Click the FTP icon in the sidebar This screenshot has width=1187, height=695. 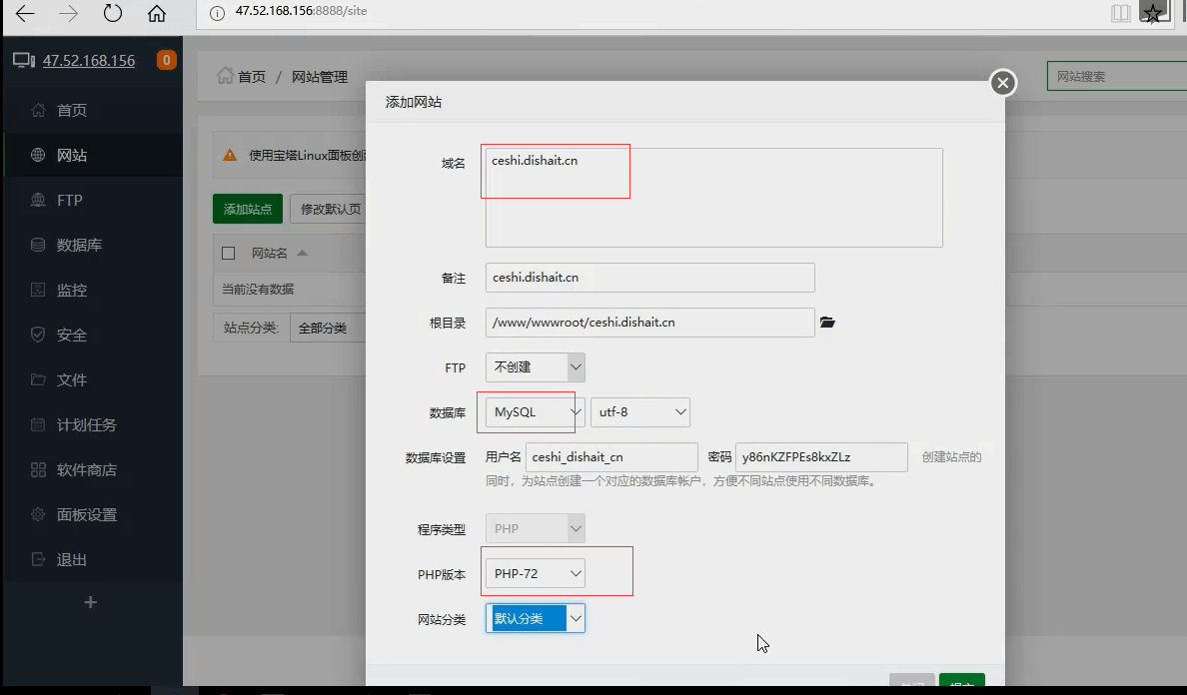(38, 200)
